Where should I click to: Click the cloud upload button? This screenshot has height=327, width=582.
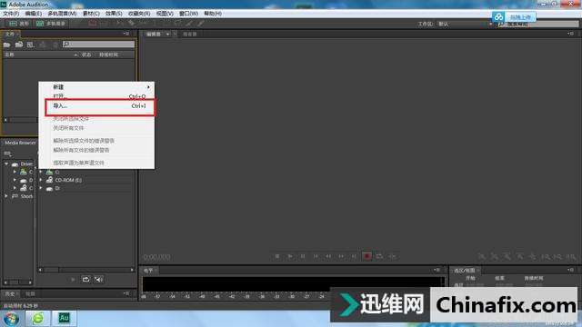[514, 17]
